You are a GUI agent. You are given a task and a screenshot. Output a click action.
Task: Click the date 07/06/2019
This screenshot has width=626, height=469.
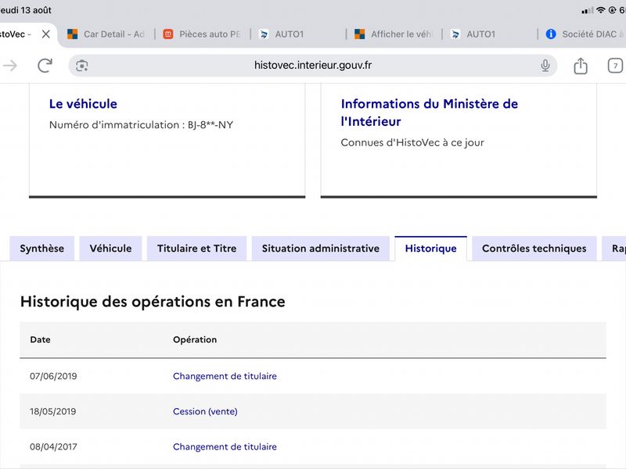[x=53, y=376]
